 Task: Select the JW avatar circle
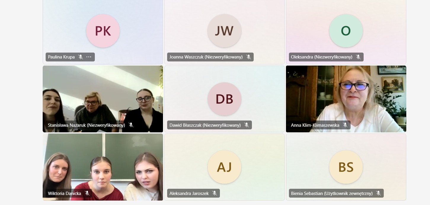click(x=224, y=31)
